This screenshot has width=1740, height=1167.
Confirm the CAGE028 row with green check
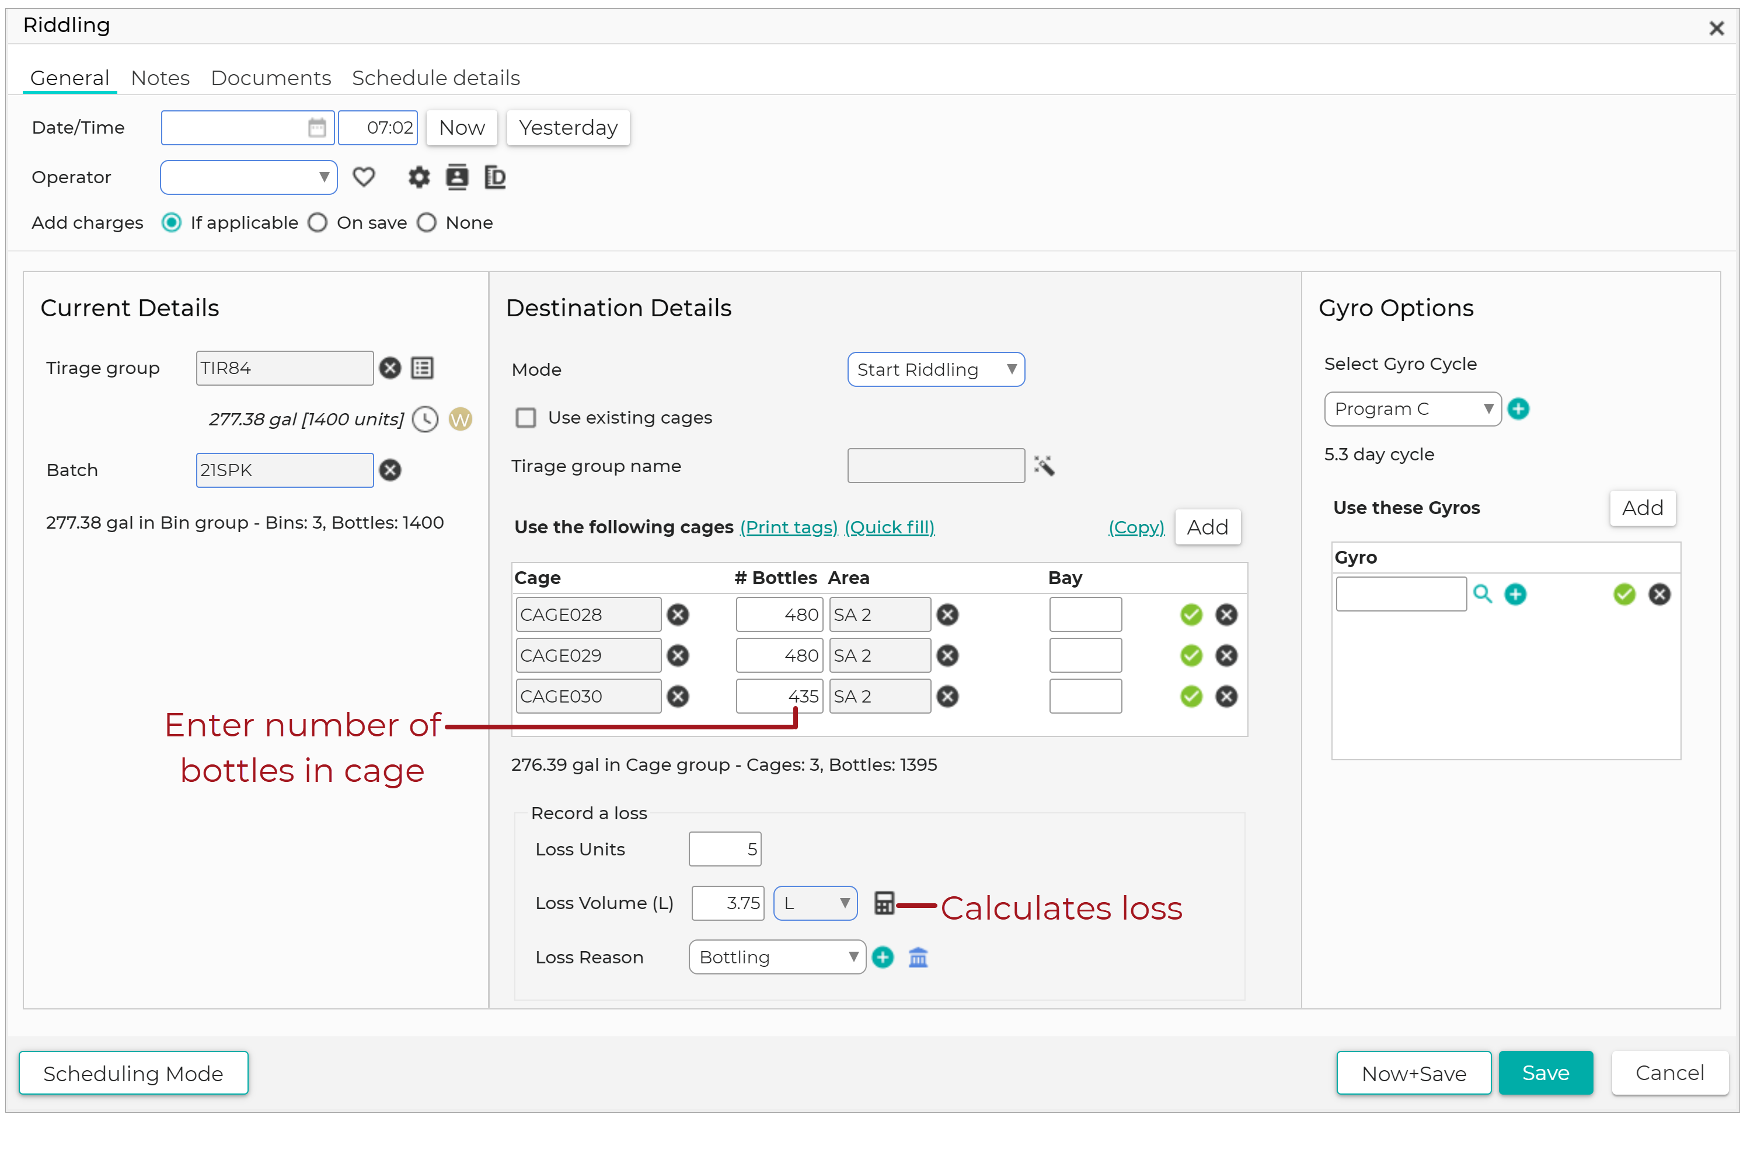coord(1191,615)
